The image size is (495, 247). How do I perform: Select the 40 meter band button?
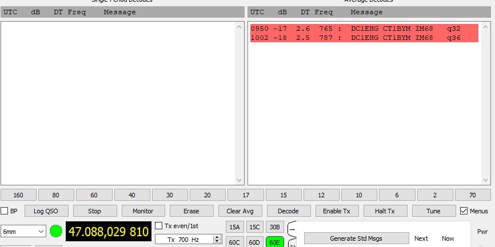(132, 195)
